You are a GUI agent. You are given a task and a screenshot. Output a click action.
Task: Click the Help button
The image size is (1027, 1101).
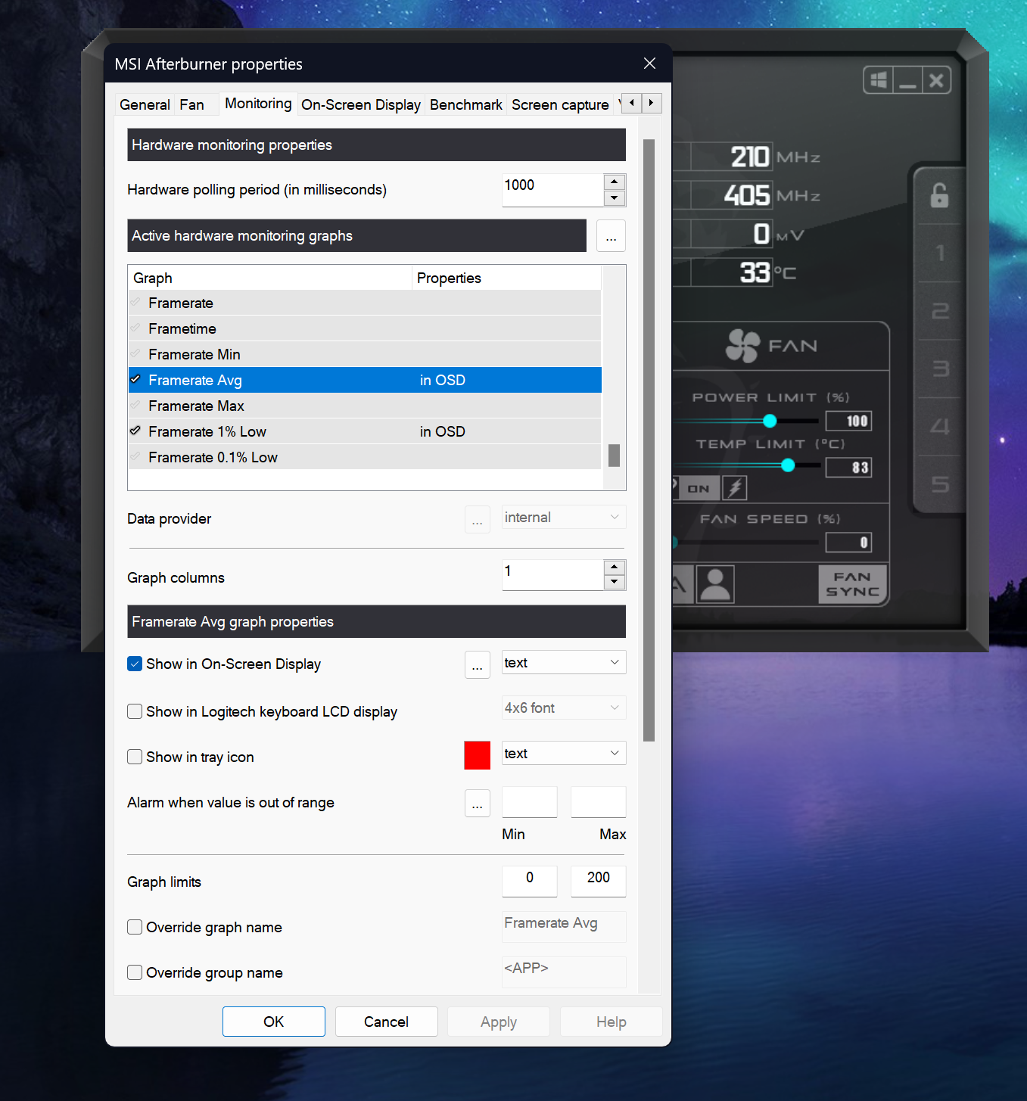tap(612, 1022)
